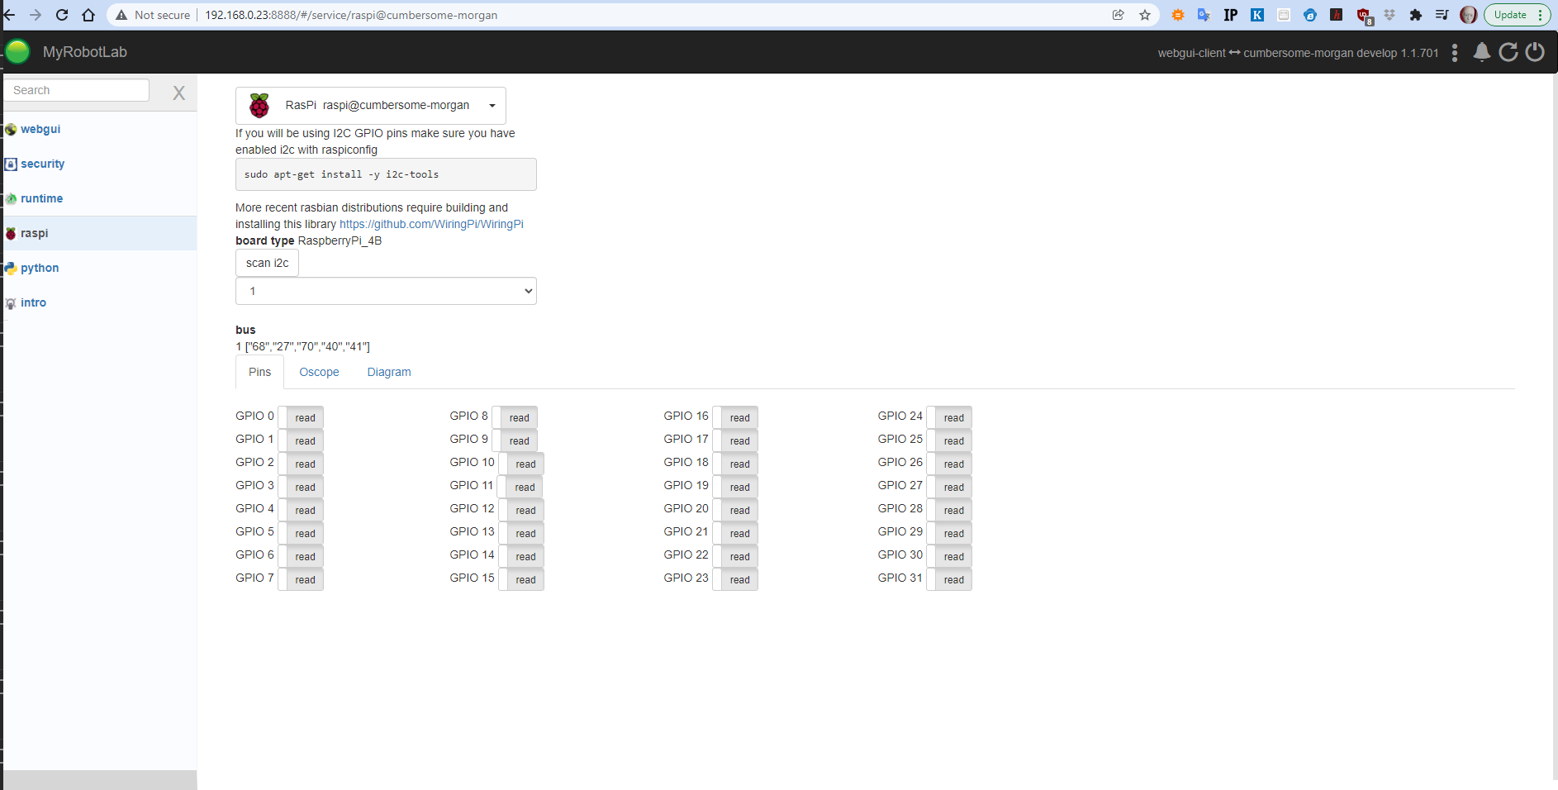Image resolution: width=1558 pixels, height=790 pixels.
Task: Switch to the Diagram tab
Action: point(388,372)
